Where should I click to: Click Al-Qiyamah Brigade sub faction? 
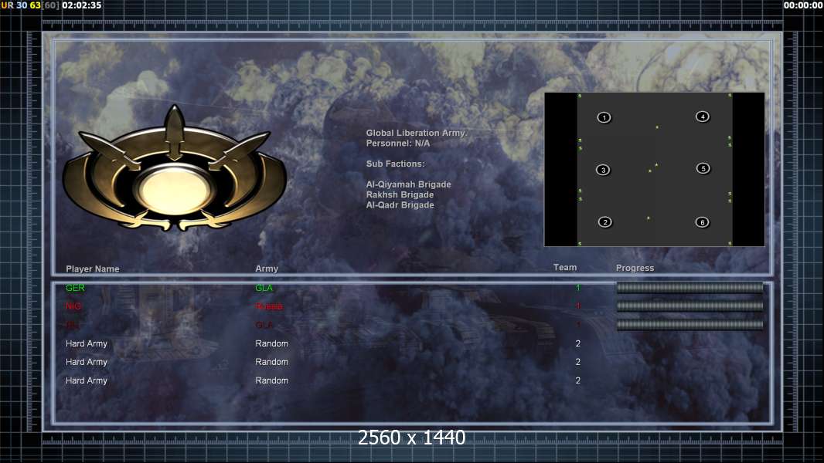coord(408,184)
